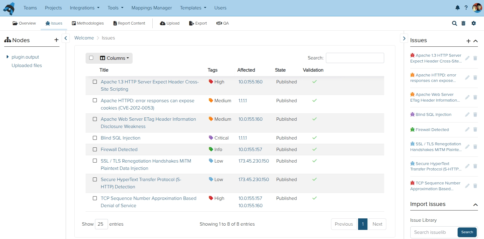Open project settings gear icon

click(474, 23)
